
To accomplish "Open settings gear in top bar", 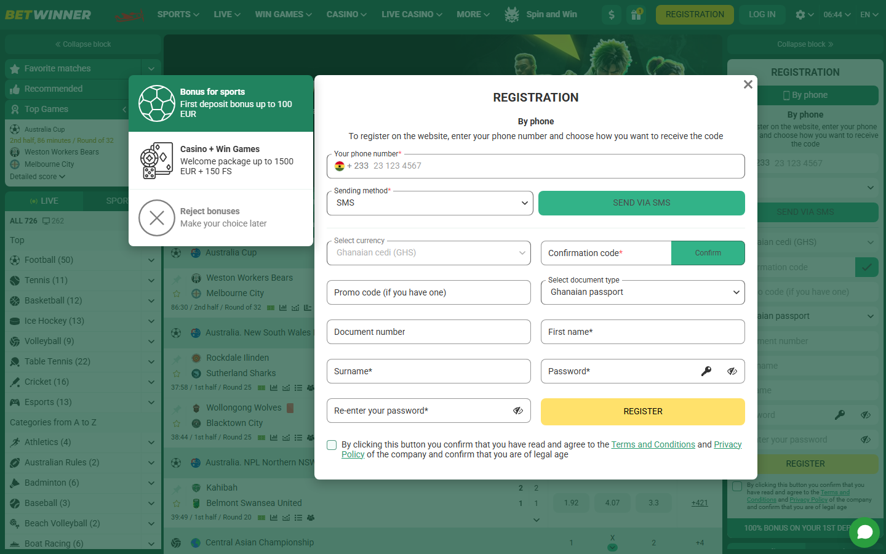I will (x=800, y=15).
